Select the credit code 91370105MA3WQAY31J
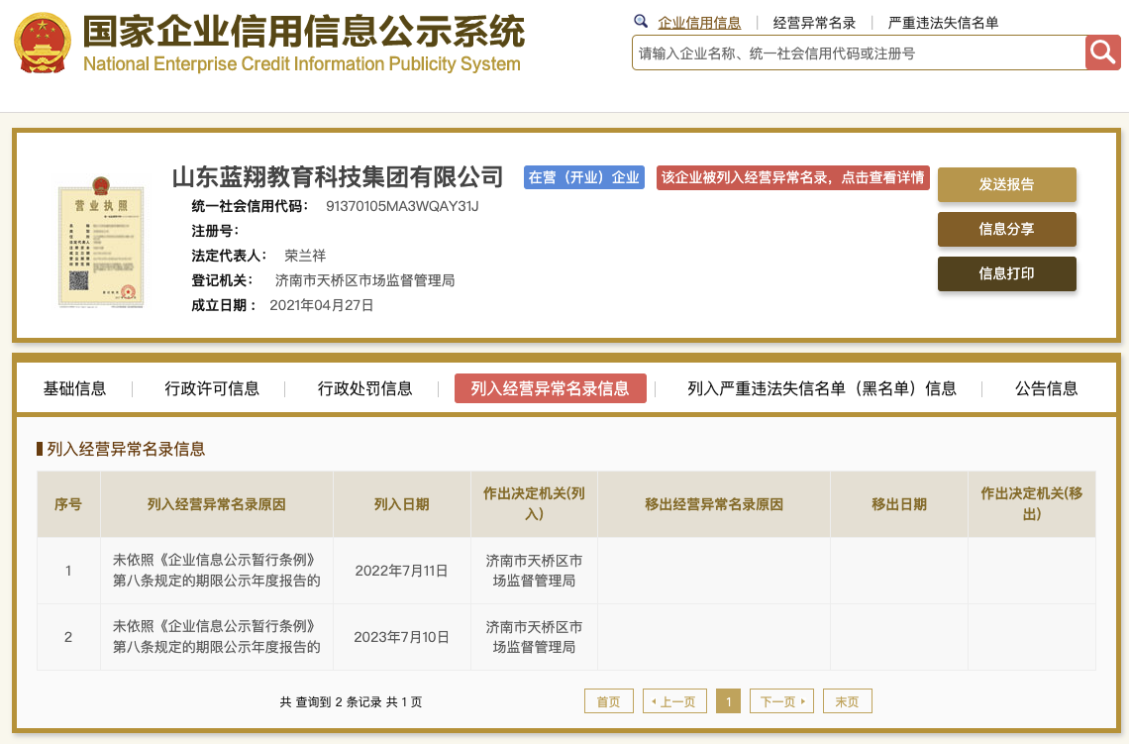The image size is (1129, 744). point(402,207)
